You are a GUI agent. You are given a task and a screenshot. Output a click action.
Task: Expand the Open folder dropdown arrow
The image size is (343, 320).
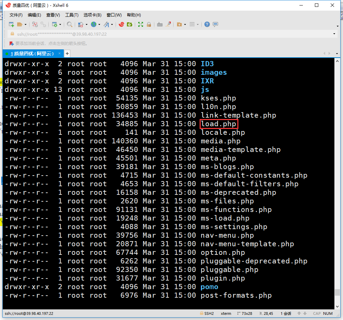coord(25,25)
